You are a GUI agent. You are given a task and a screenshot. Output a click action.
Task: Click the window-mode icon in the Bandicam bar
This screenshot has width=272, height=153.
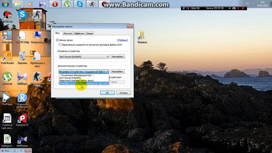click(184, 8)
